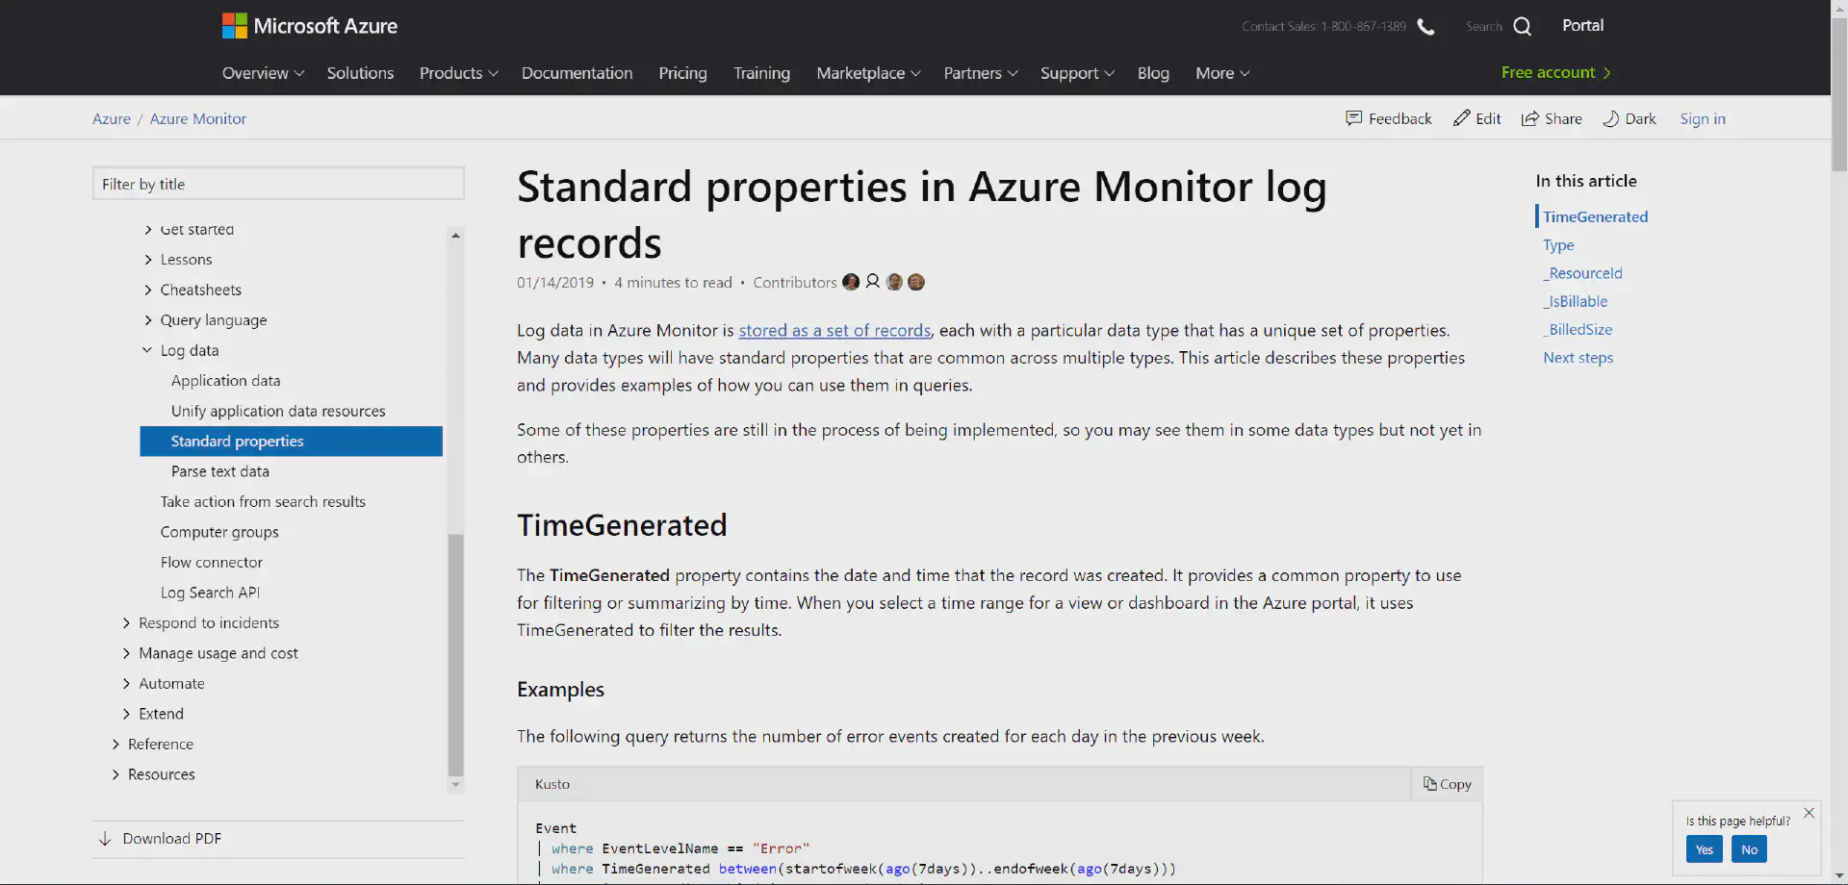Expand the Reference tree node
The width and height of the screenshot is (1848, 885).
[x=115, y=745]
